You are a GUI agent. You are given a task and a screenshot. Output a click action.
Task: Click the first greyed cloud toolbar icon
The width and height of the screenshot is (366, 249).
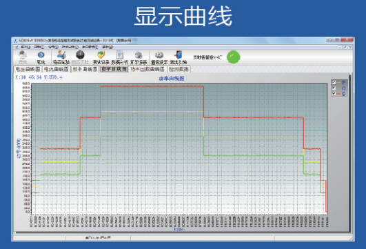[x=23, y=55]
